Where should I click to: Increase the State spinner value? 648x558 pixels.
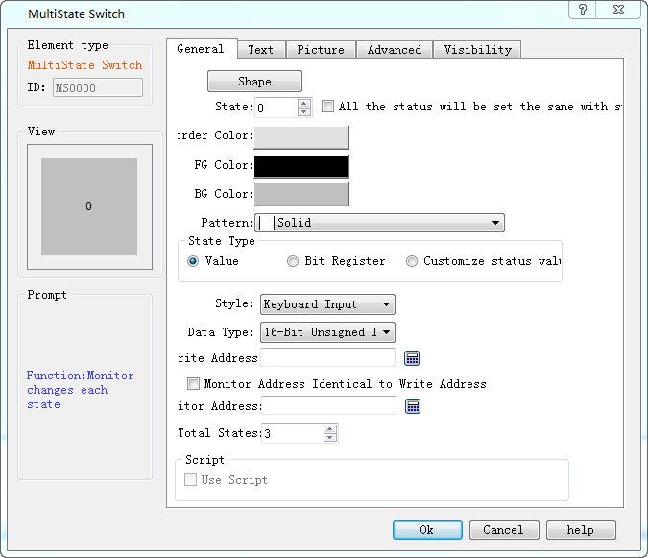click(x=304, y=104)
